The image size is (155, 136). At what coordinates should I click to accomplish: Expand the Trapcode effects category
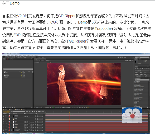point(135,99)
